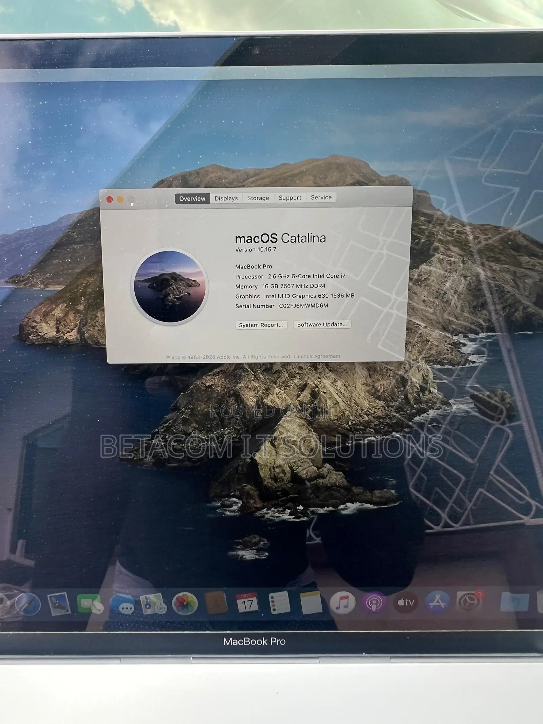Click the Version 10.15.7 text
The image size is (543, 724).
(x=256, y=249)
